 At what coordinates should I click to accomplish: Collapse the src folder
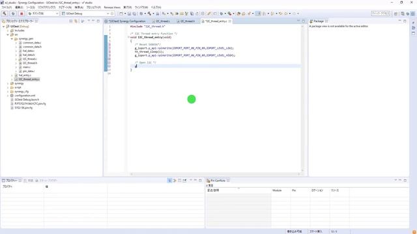tap(8, 34)
